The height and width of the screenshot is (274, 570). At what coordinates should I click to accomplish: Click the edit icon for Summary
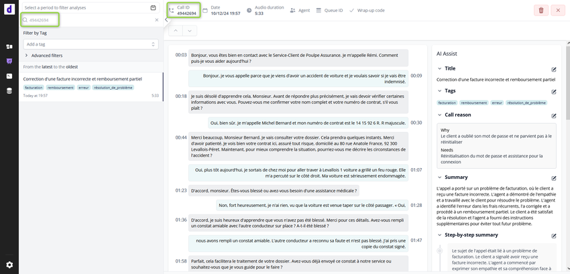(x=554, y=178)
